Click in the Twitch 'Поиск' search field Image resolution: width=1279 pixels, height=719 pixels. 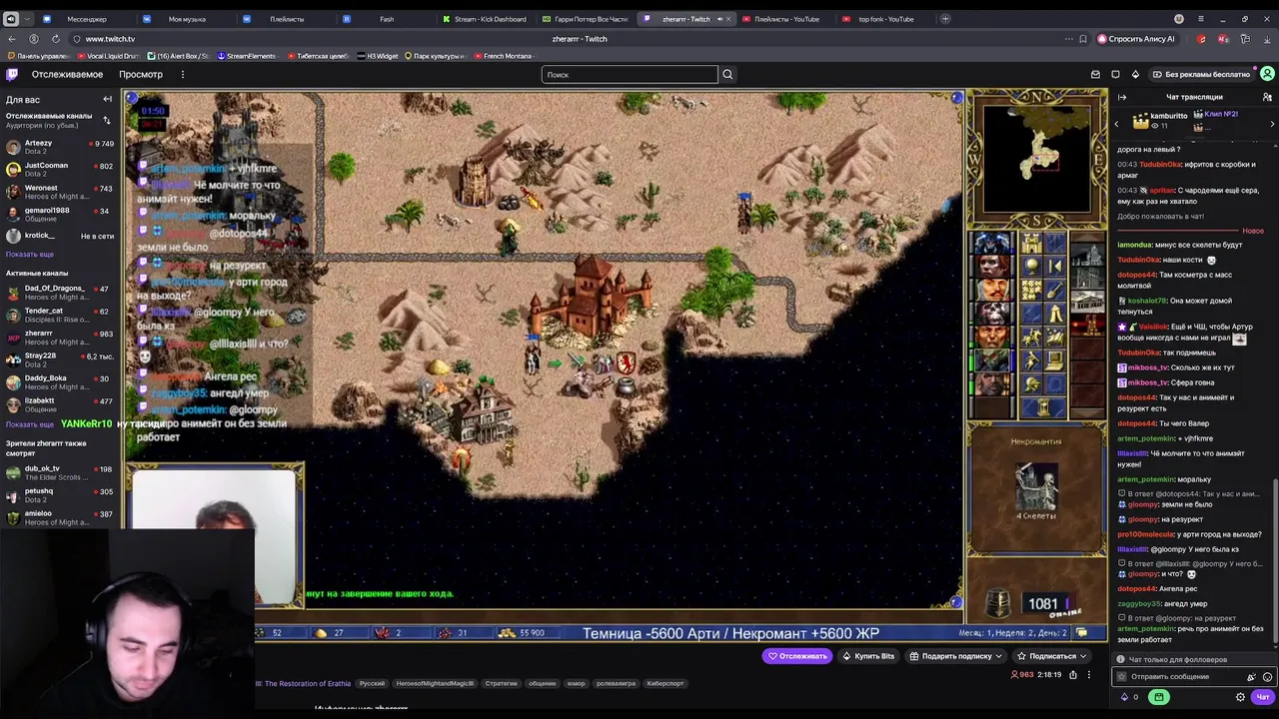click(630, 74)
